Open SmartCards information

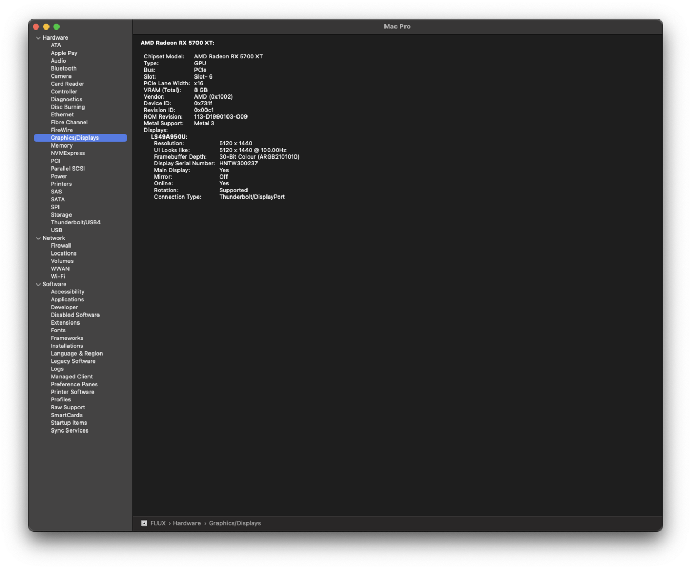coord(66,415)
